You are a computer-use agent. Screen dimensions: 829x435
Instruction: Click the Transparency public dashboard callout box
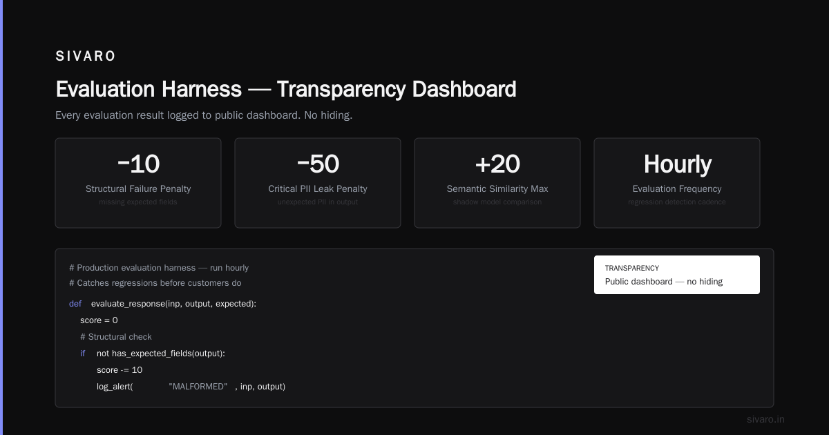click(x=677, y=275)
